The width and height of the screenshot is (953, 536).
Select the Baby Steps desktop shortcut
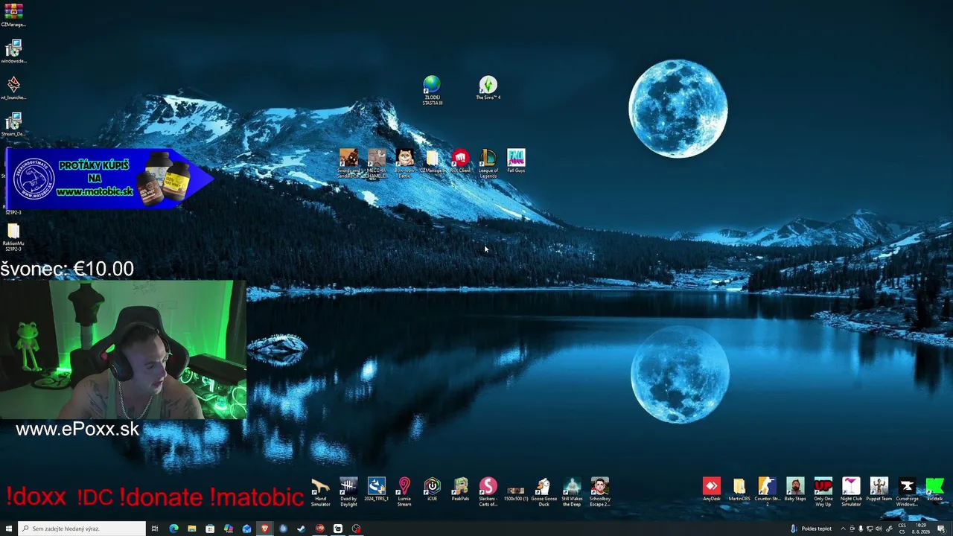(795, 490)
